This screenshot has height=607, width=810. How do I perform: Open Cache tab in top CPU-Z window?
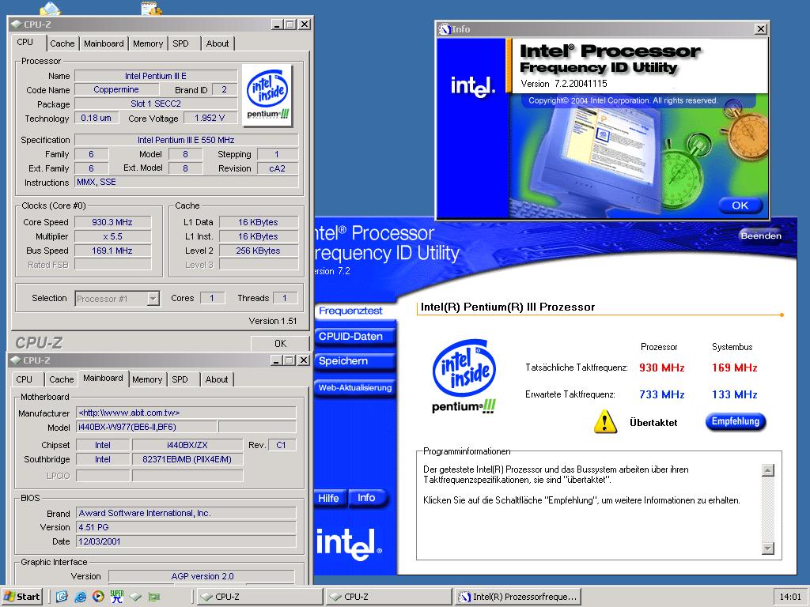click(x=62, y=44)
